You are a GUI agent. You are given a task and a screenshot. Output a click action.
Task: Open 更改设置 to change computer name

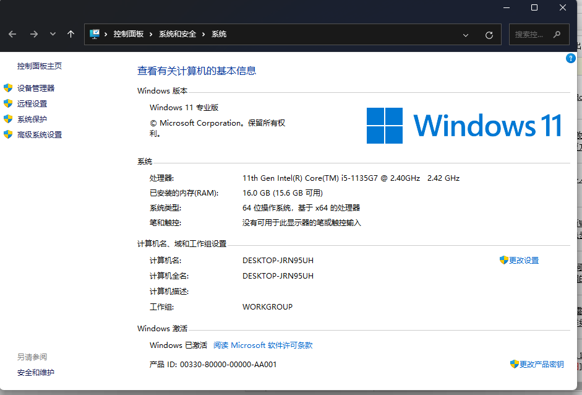tap(524, 260)
